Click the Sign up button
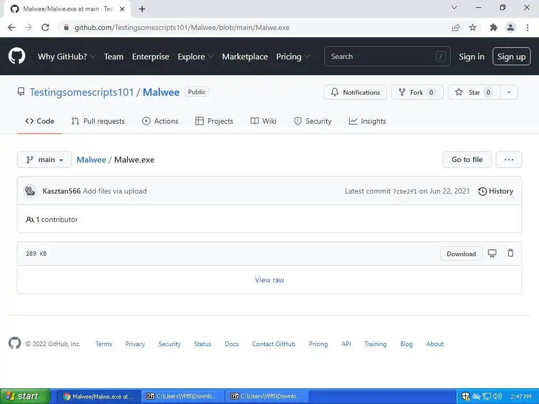Image resolution: width=539 pixels, height=404 pixels. (x=512, y=56)
